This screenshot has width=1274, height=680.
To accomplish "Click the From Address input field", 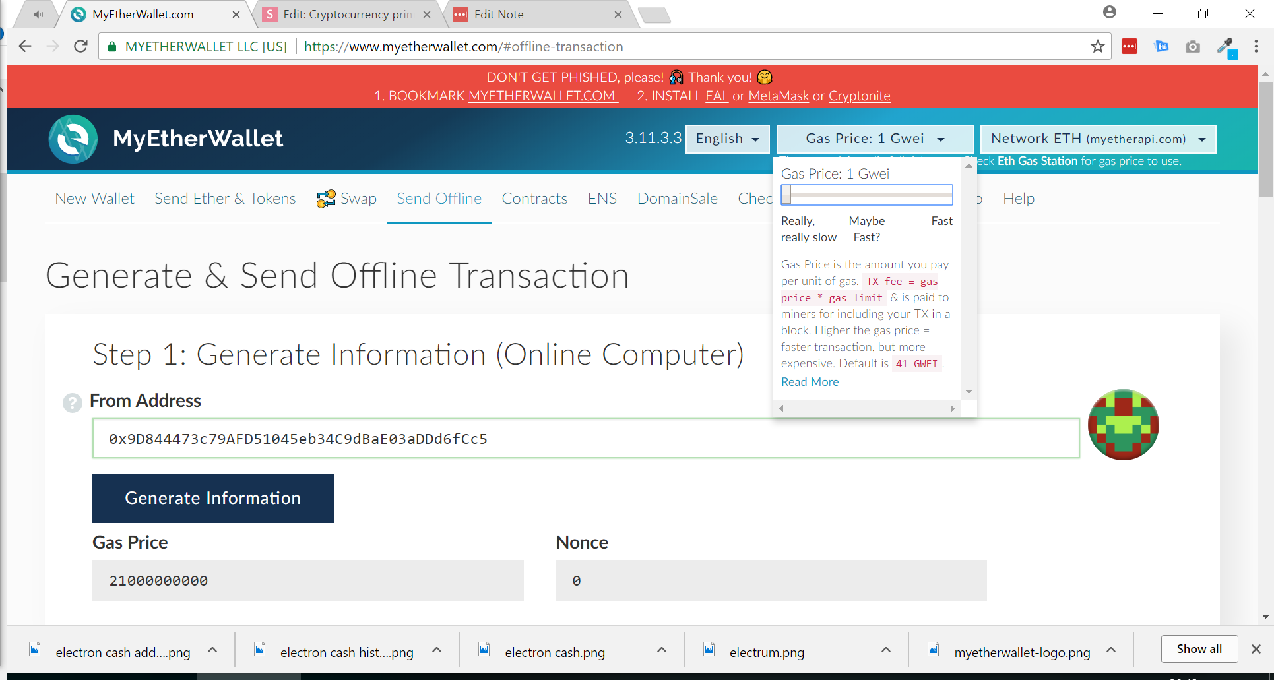I will [586, 439].
